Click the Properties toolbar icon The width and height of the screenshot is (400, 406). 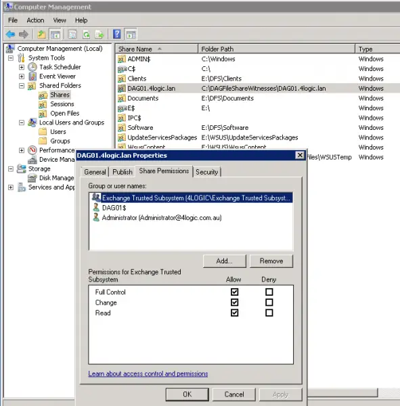pyautogui.click(x=72, y=35)
